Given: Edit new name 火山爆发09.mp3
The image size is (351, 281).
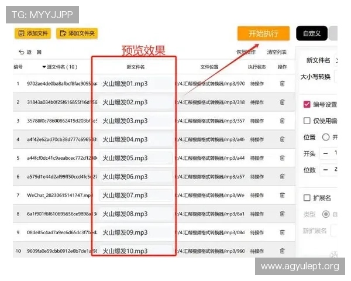Looking at the screenshot, I should (136, 232).
